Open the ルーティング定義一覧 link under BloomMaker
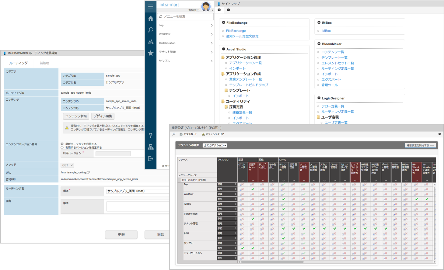444x270 pixels. (x=337, y=68)
